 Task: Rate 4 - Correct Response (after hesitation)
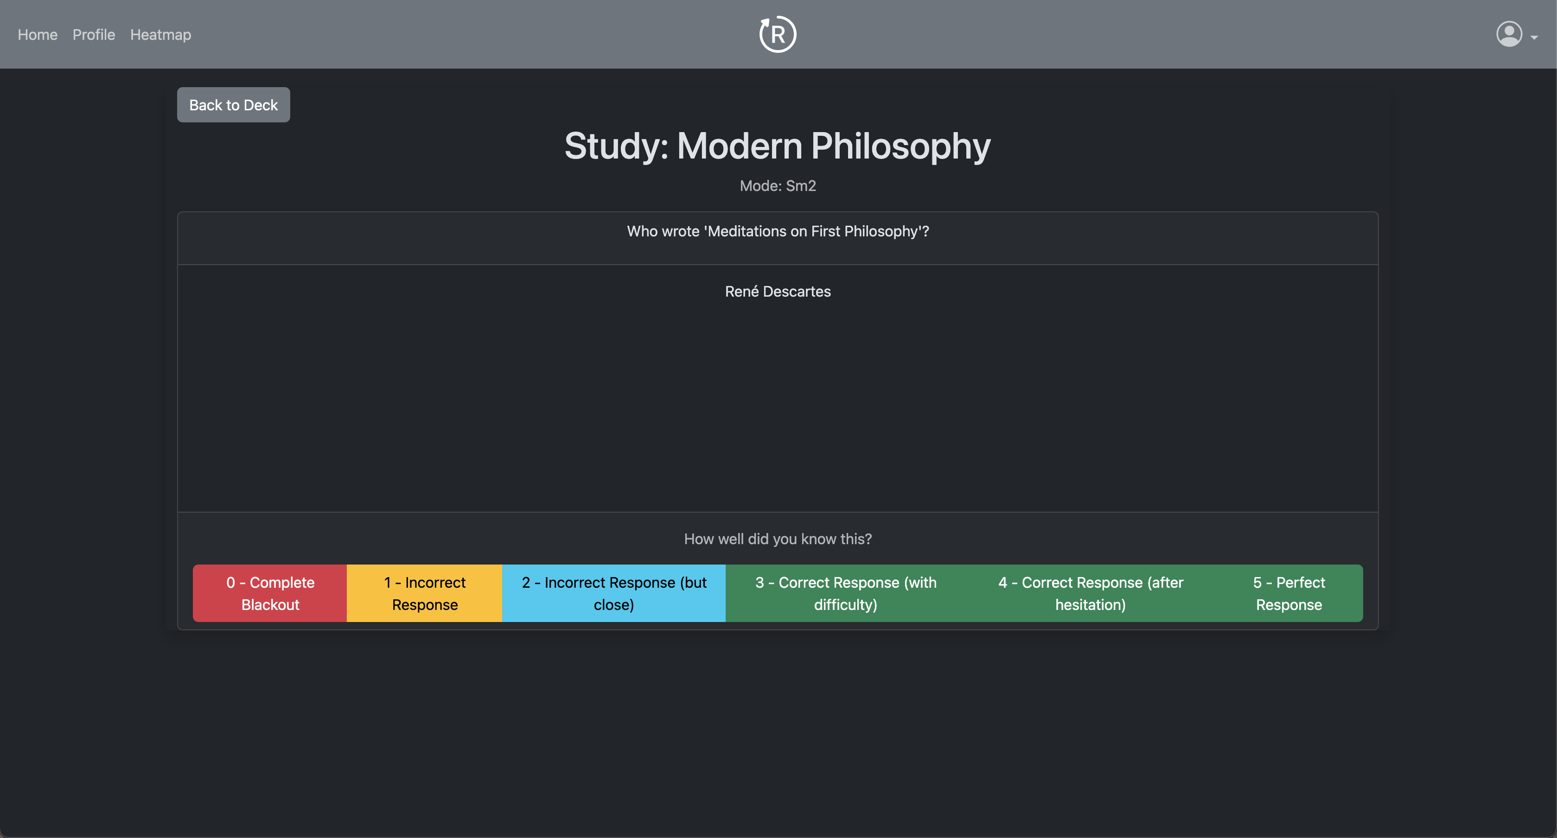coord(1091,593)
